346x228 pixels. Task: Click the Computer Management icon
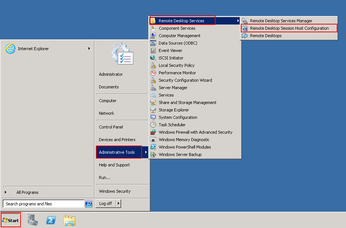(x=153, y=36)
